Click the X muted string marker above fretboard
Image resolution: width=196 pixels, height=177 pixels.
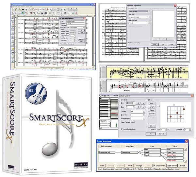pos(174,105)
